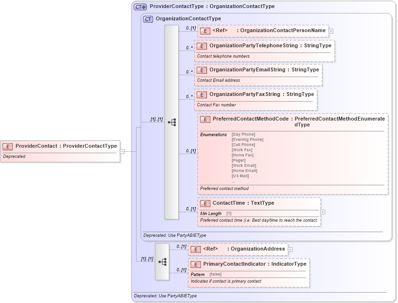Expand the OrganizationAddress reference plus box
Image resolution: width=398 pixels, height=303 pixels.
pos(291,249)
